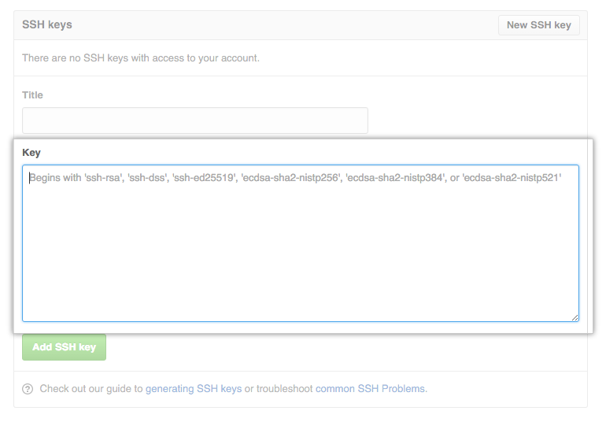
Task: Click the Key field label
Action: pos(31,152)
